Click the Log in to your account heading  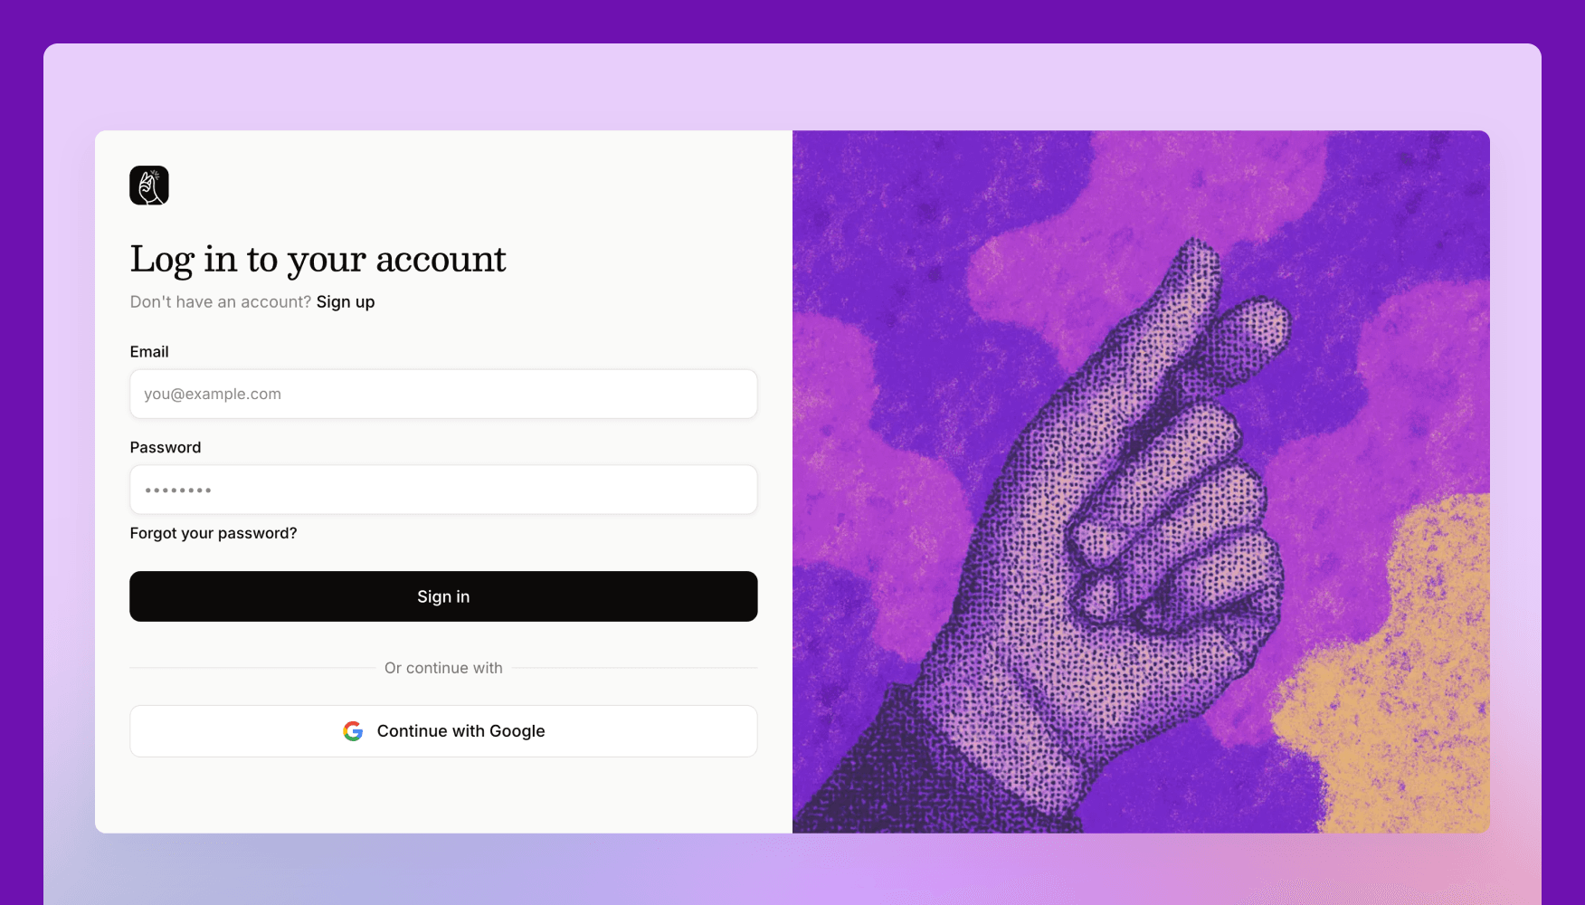point(318,260)
